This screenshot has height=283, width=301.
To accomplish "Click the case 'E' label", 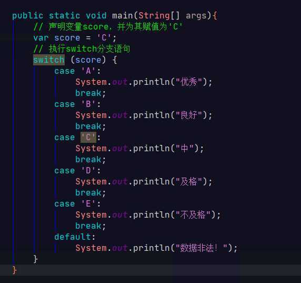I will pyautogui.click(x=77, y=204).
